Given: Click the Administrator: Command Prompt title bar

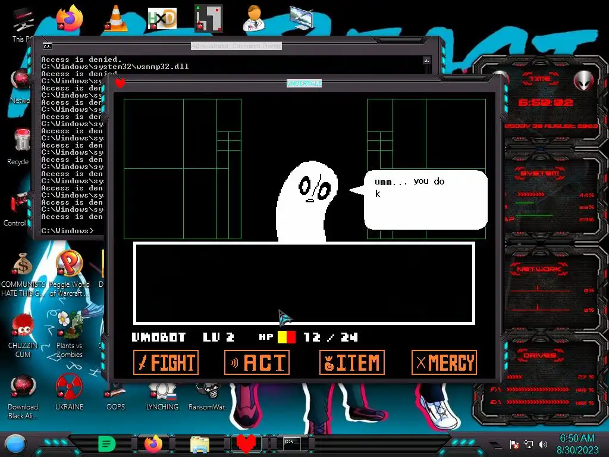Looking at the screenshot, I should (237, 46).
